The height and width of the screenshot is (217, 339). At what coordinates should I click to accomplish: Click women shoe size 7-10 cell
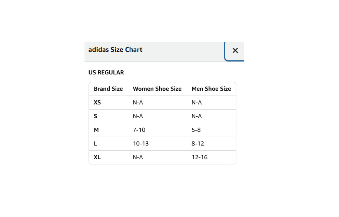pos(140,130)
